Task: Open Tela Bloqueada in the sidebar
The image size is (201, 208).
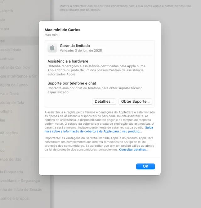Action: pos(11,172)
